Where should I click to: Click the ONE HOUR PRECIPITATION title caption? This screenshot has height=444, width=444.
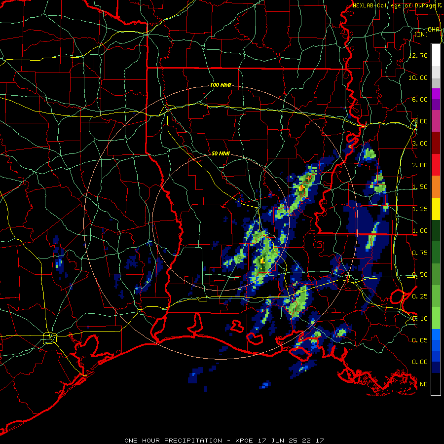[224, 441]
